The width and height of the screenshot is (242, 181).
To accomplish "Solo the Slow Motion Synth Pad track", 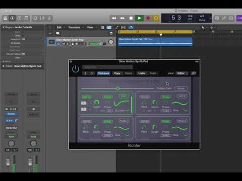I will click(x=68, y=44).
